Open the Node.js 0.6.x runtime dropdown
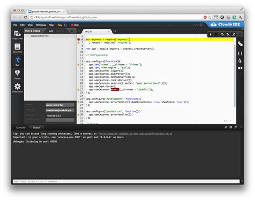Viewport: 255px width, 200px height. point(60,116)
